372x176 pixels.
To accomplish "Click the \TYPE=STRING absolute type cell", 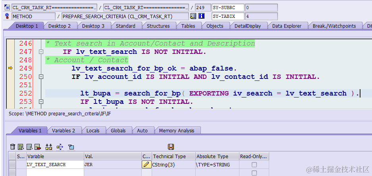I will tap(217, 165).
